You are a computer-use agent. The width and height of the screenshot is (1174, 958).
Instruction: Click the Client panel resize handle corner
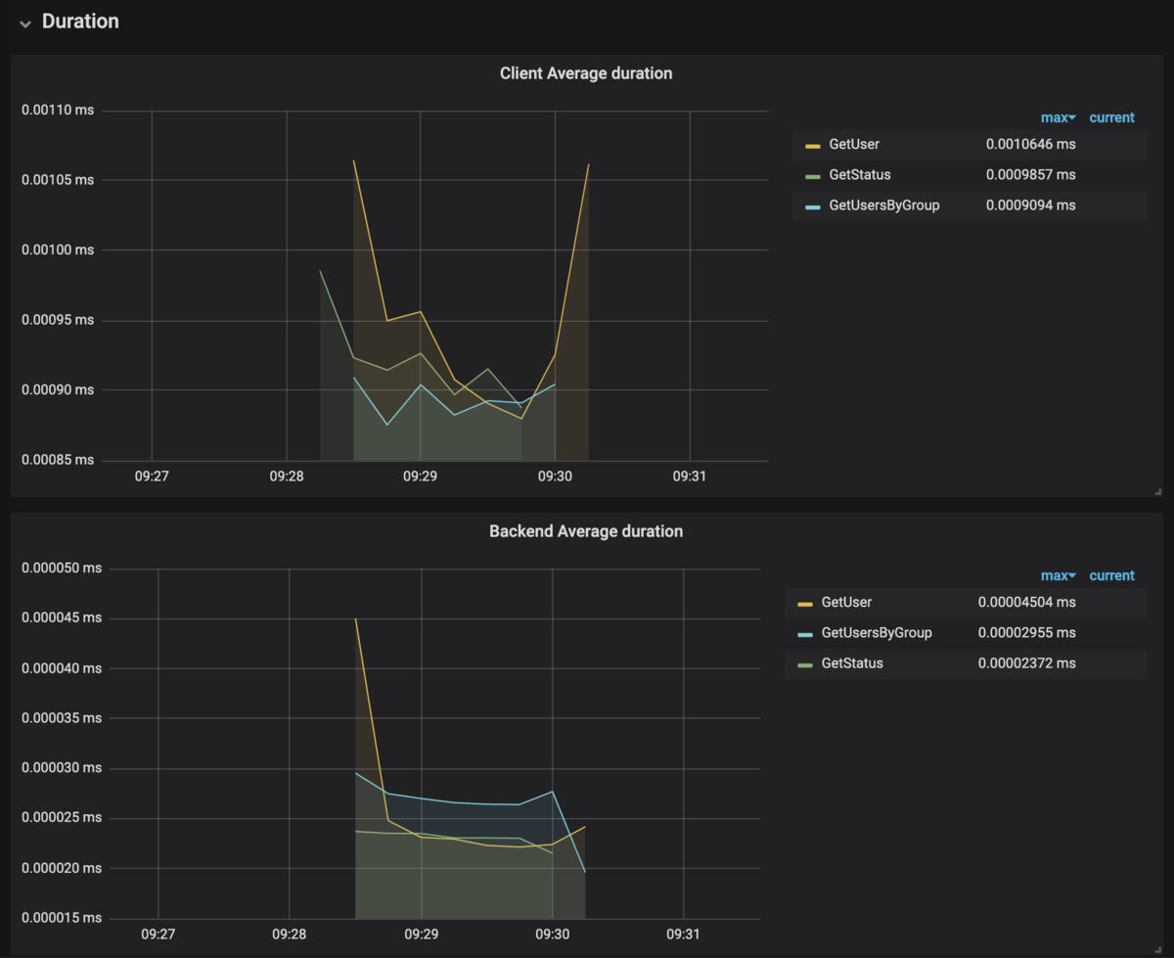1157,492
